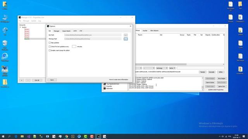
Task: Click the minutes interval input box
Action: coord(74,46)
